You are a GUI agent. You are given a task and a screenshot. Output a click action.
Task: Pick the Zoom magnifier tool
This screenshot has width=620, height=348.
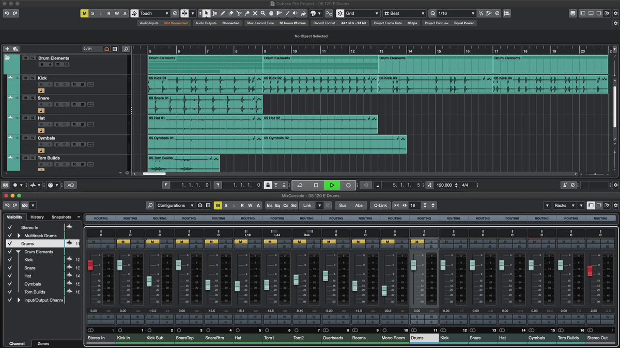263,13
